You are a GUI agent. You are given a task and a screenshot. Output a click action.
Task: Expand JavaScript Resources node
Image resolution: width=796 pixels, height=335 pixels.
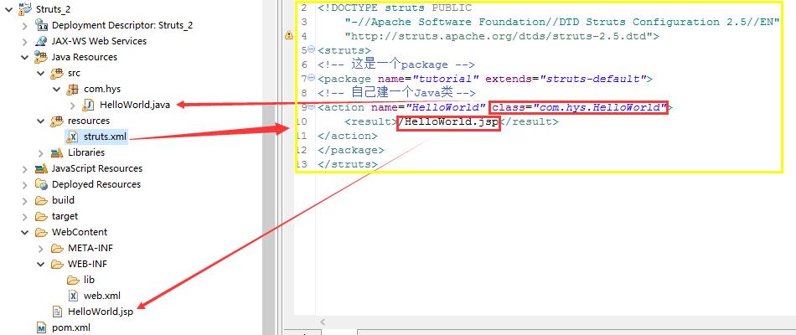25,168
